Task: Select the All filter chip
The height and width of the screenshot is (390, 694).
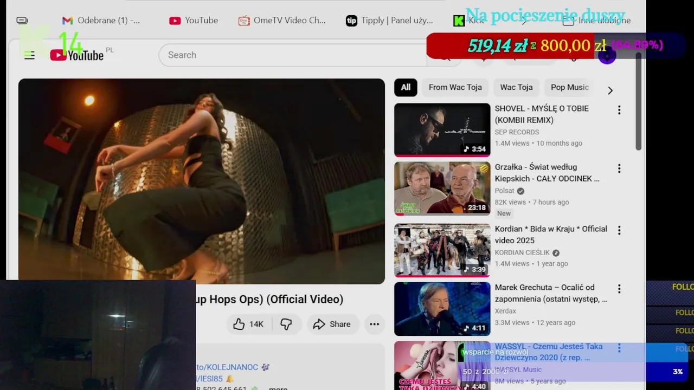Action: pos(406,87)
